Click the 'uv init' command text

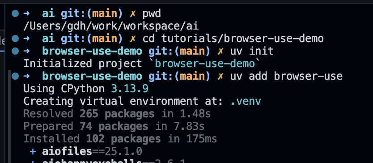pyautogui.click(x=251, y=51)
